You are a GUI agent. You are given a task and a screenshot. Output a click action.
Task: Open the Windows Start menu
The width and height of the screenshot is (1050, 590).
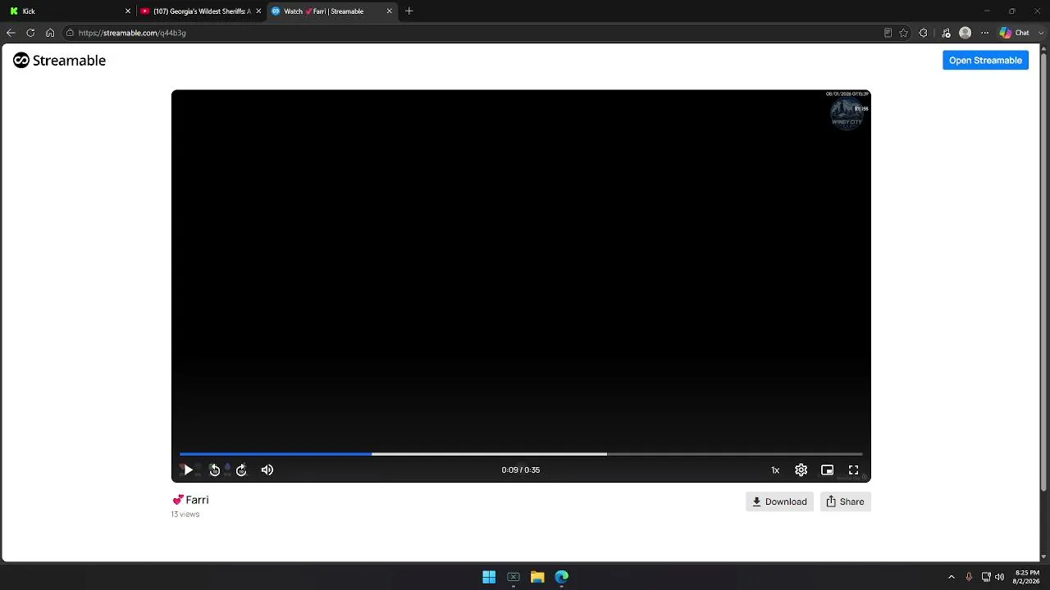(x=489, y=577)
